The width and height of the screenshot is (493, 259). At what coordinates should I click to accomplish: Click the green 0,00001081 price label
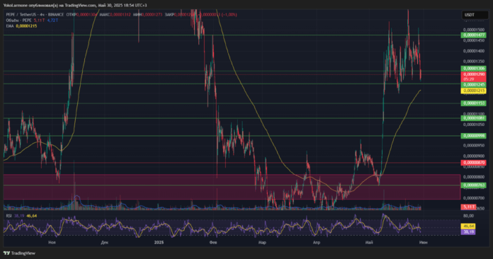473,118
